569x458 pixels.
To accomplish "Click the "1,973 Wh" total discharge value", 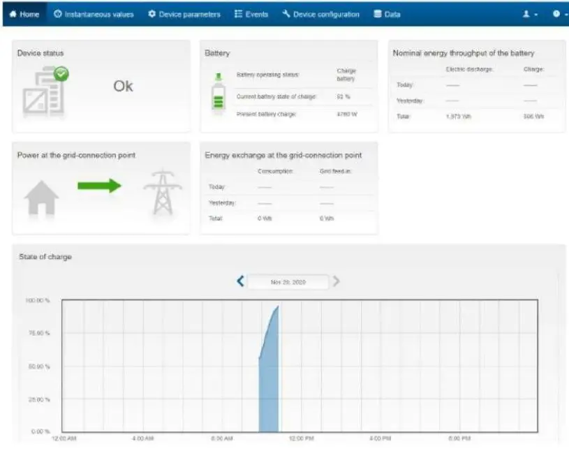I will coord(459,117).
